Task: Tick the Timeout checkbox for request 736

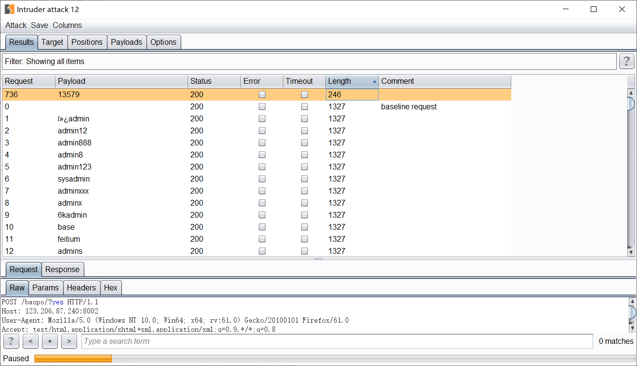Action: click(x=305, y=94)
